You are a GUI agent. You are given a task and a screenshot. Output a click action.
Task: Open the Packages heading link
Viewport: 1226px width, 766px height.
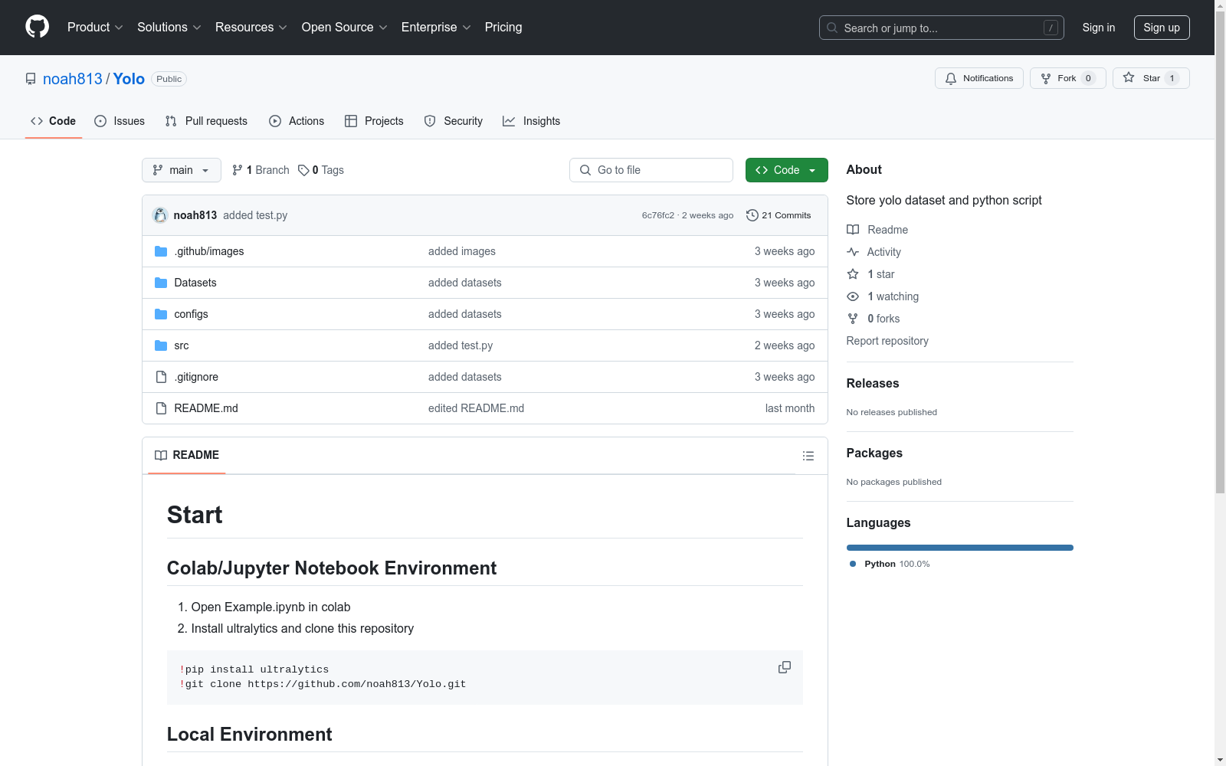[874, 453]
